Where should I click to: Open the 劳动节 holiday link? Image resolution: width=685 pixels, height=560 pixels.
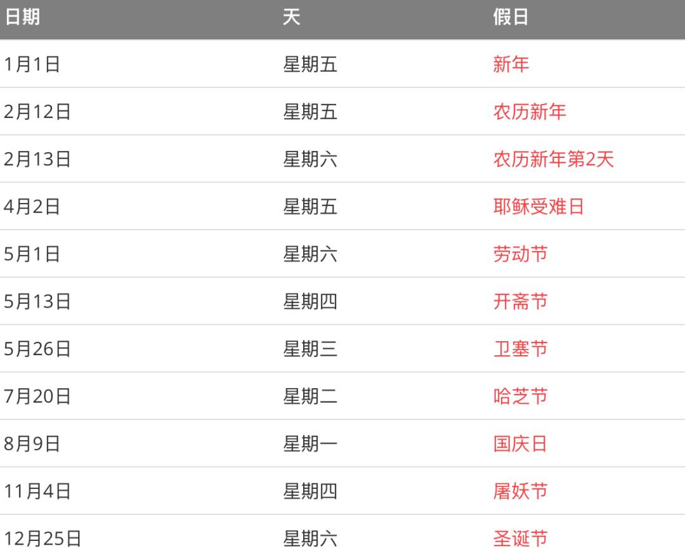(520, 254)
